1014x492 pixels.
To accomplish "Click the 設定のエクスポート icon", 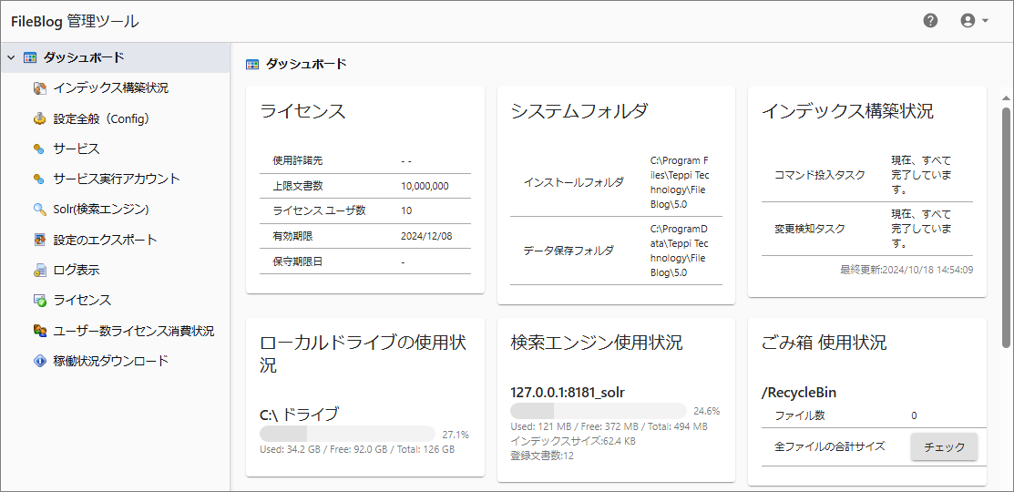I will [39, 240].
